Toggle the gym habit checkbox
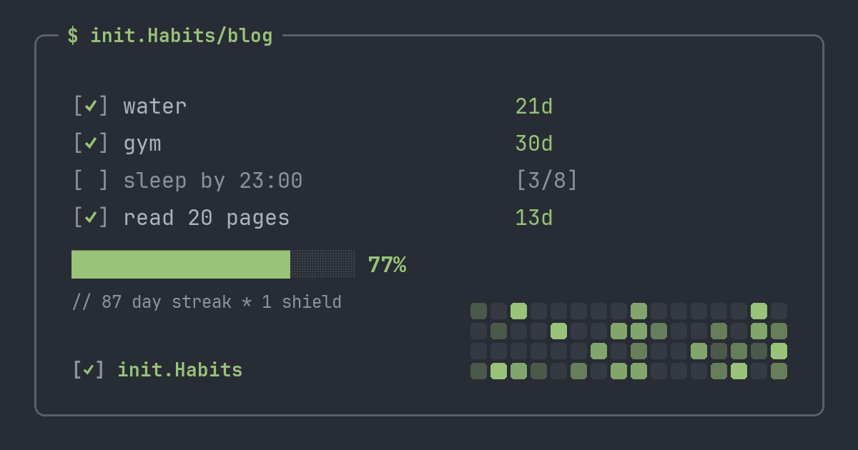This screenshot has height=450, width=858. [x=91, y=144]
